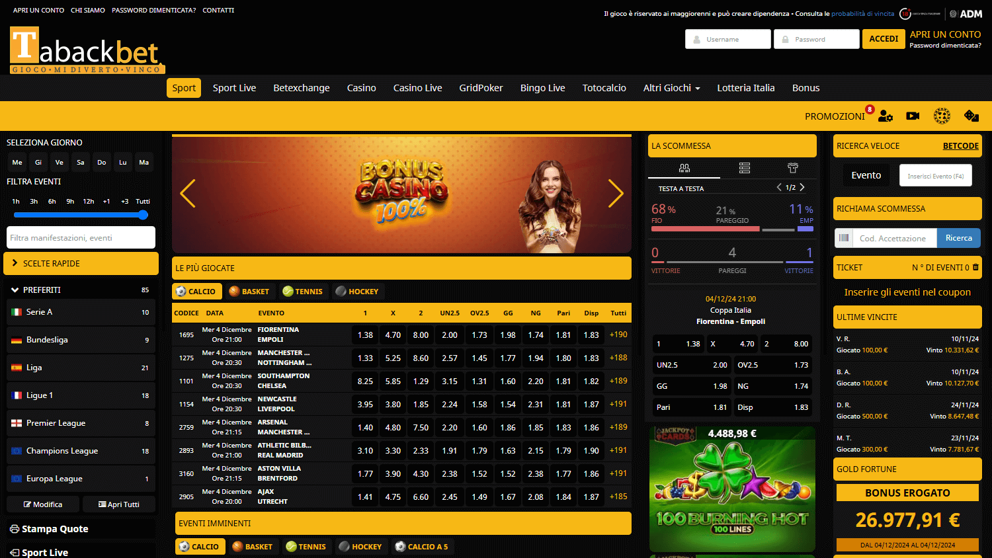Show all +191 markets for Newcastle Liverpool
Image resolution: width=992 pixels, height=558 pixels.
click(618, 404)
